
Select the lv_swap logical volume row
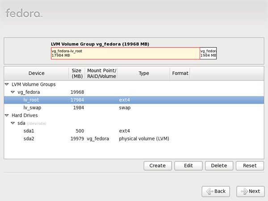(x=134, y=108)
